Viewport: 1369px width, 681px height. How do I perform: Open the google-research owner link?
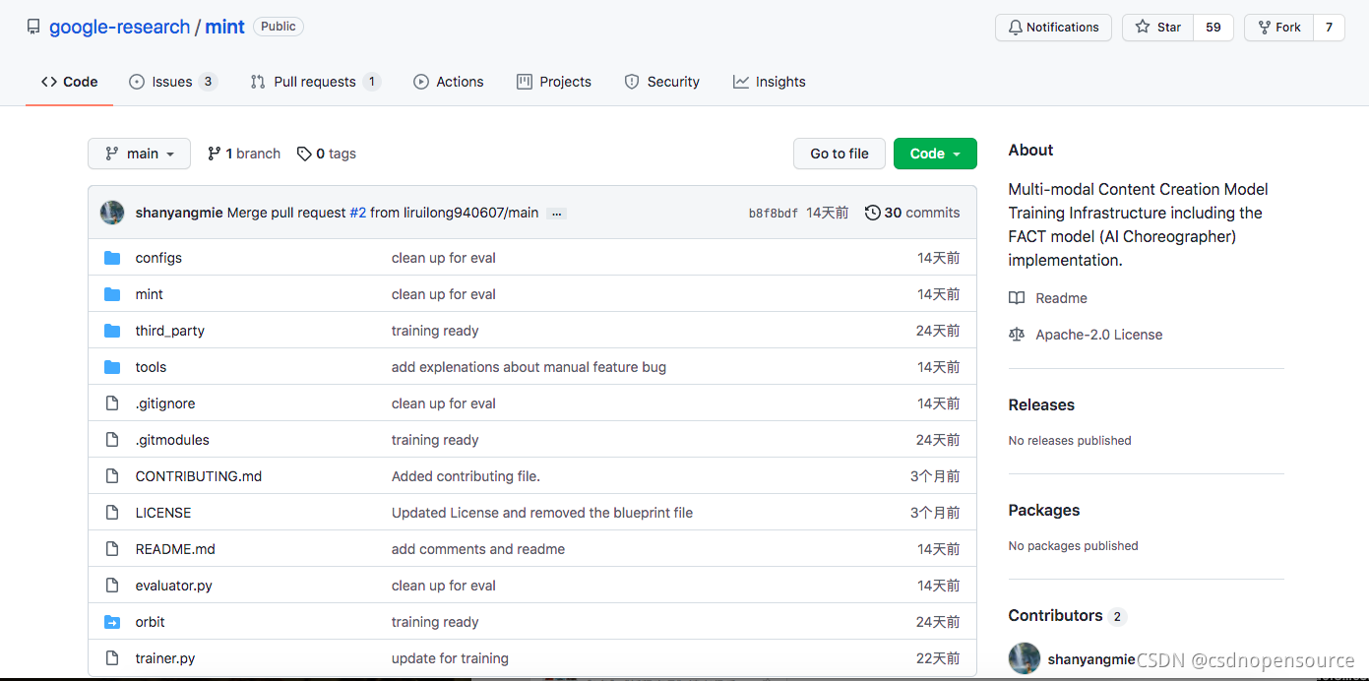(x=120, y=27)
